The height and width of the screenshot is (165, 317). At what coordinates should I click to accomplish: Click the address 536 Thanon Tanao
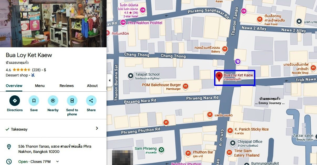(55, 149)
